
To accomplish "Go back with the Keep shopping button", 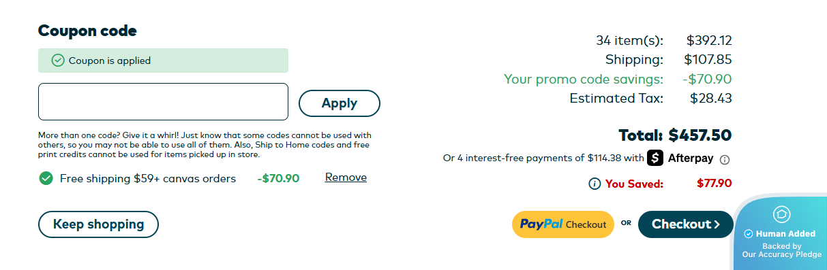I will pos(98,224).
